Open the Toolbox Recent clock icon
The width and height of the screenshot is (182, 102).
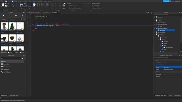pyautogui.click(x=16, y=15)
